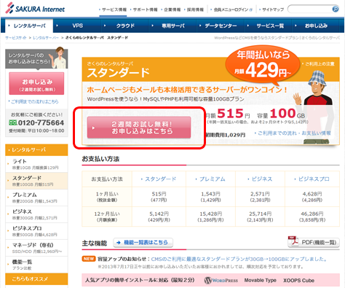The height and width of the screenshot is (288, 345).
Task: Click the 0120 free-dial phone icon
Action: [x=13, y=122]
